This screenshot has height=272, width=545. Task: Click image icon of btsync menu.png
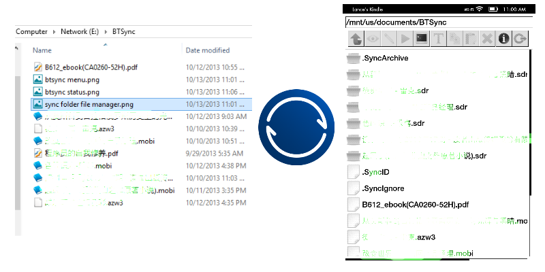(x=38, y=80)
